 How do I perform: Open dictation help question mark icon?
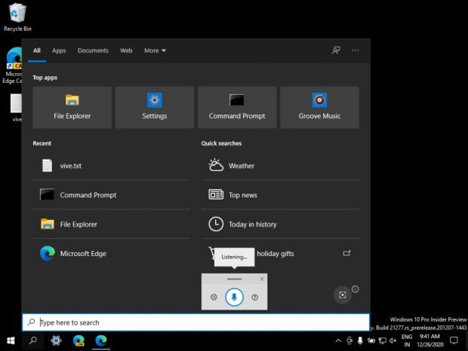(255, 298)
